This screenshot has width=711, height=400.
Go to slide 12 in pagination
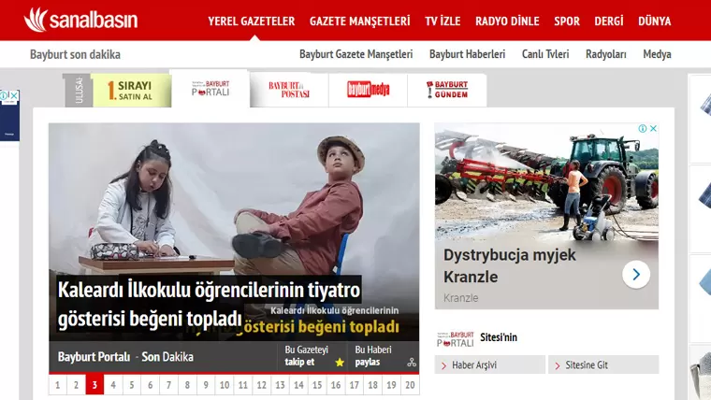(x=262, y=385)
